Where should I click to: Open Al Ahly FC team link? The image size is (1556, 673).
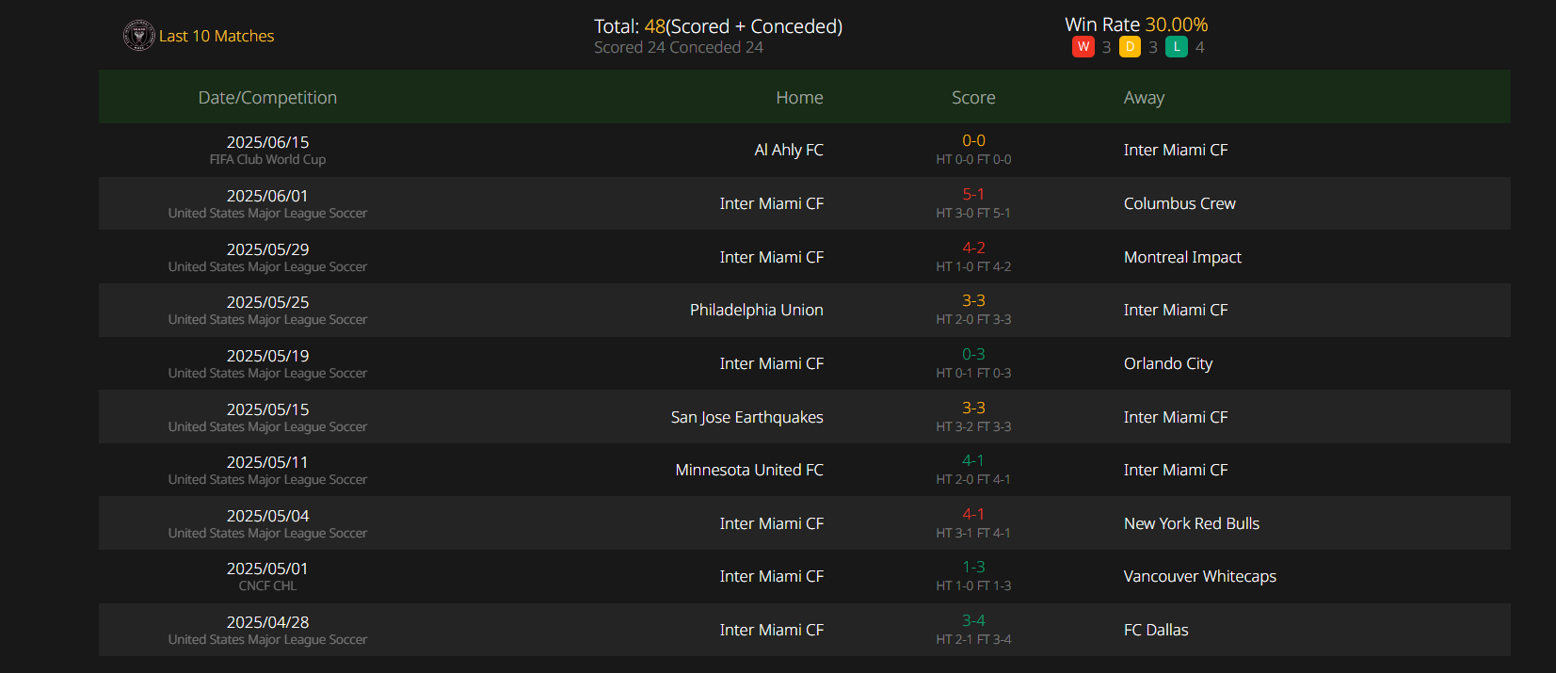pos(789,150)
